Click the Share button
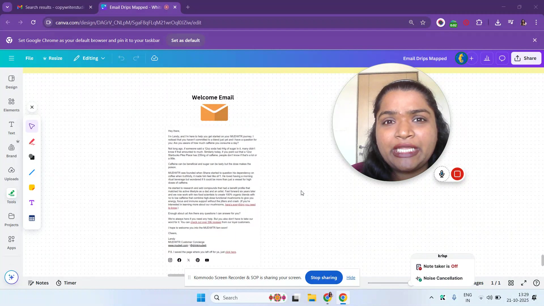 pos(526,58)
